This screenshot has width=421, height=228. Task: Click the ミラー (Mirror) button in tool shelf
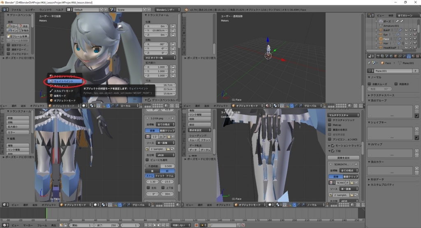click(x=18, y=132)
